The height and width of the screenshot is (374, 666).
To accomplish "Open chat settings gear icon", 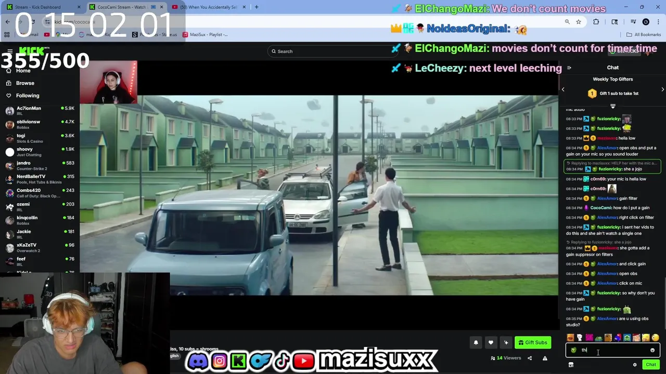I will [635, 365].
